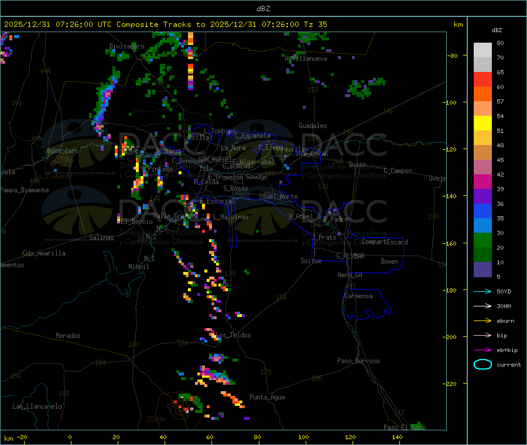Click the 'Agua_Toro' map label
The image size is (527, 445).
pos(63,151)
